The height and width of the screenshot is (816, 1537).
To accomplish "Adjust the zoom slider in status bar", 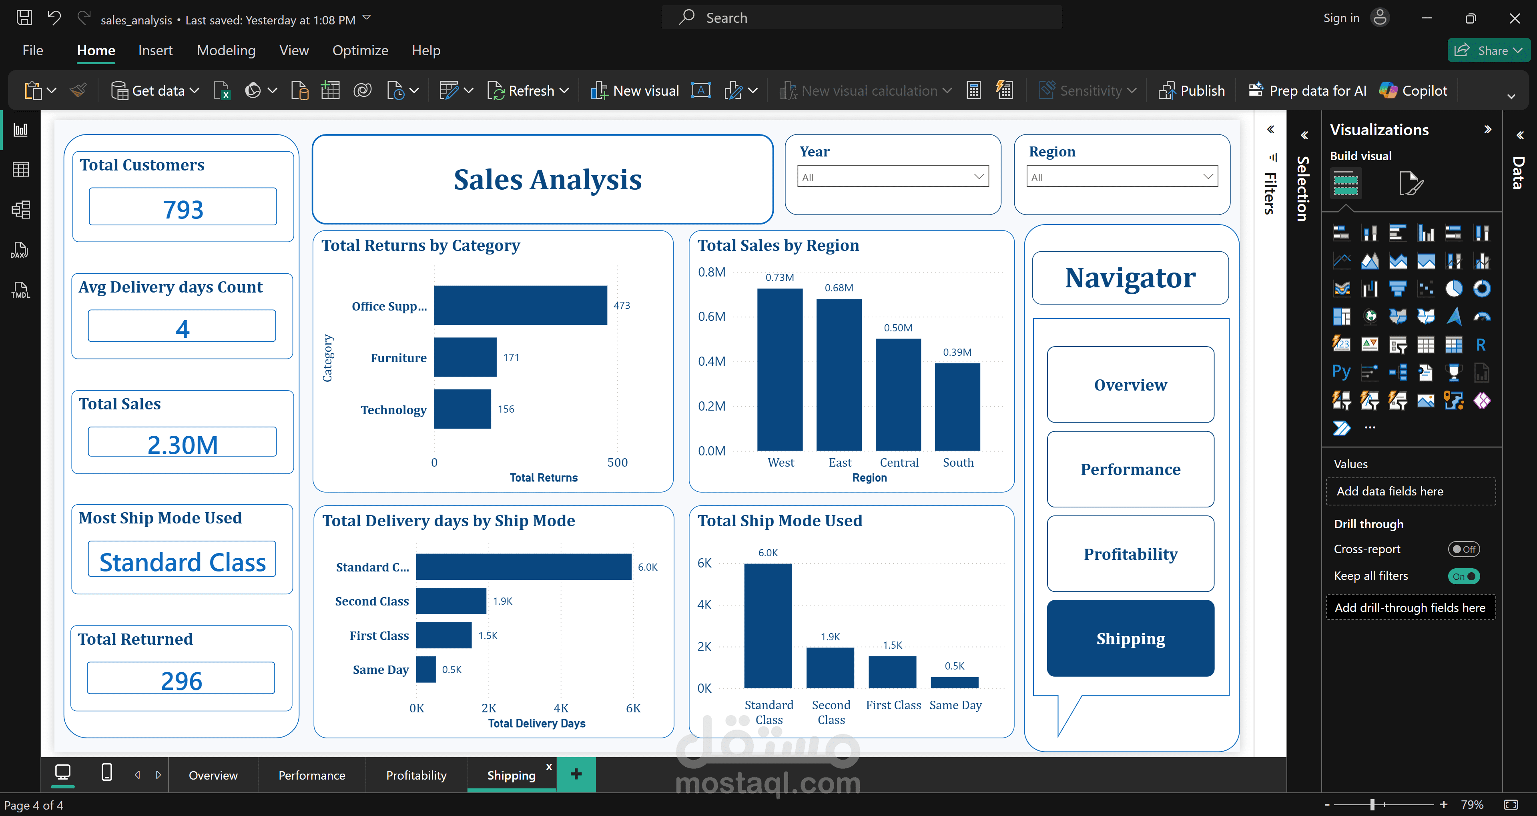I will point(1372,805).
